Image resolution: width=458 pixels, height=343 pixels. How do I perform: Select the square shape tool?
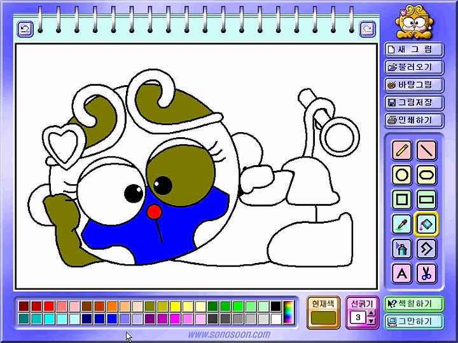[x=401, y=199]
